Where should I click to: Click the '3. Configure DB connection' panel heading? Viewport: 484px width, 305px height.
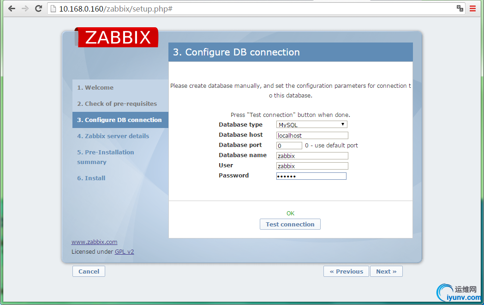point(236,52)
